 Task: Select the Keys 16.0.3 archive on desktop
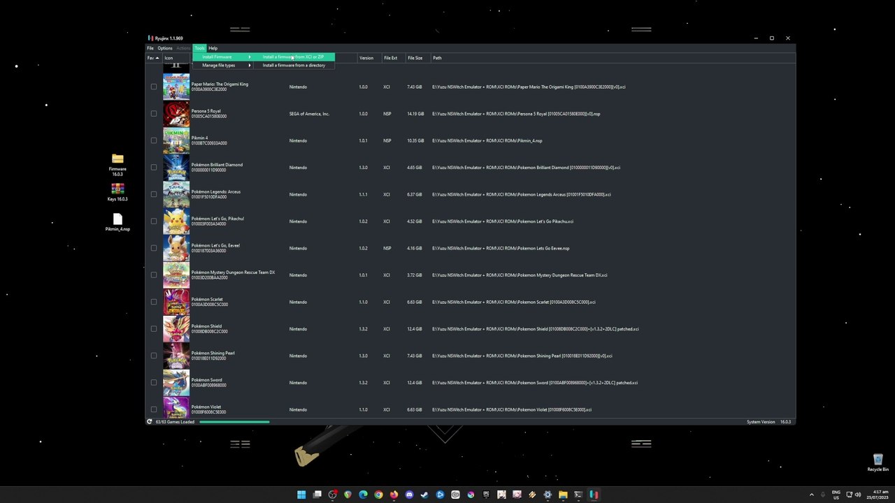(x=117, y=192)
